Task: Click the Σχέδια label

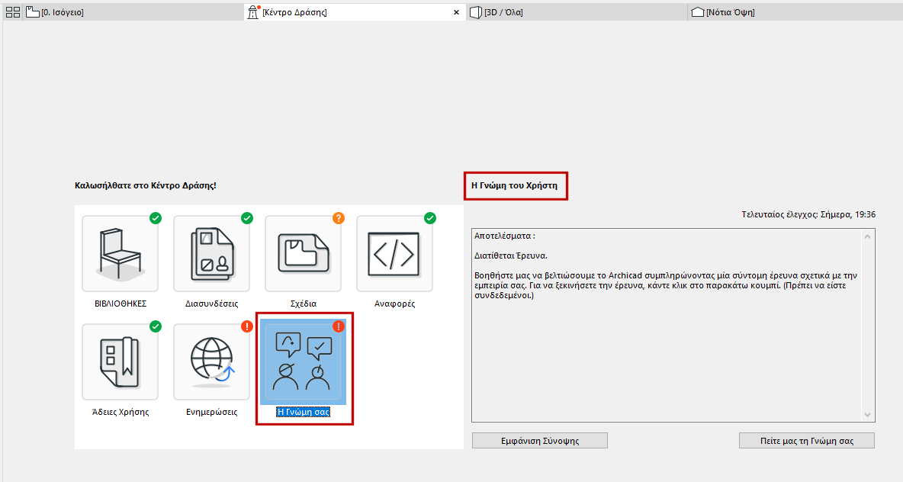Action: click(303, 304)
